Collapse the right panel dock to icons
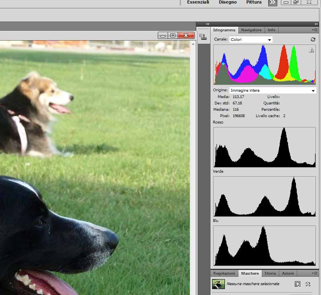The image size is (321, 295). pos(316,24)
